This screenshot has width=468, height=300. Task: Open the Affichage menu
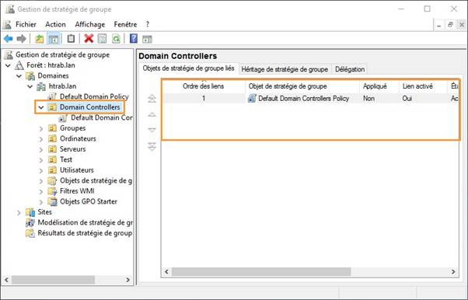pyautogui.click(x=90, y=24)
